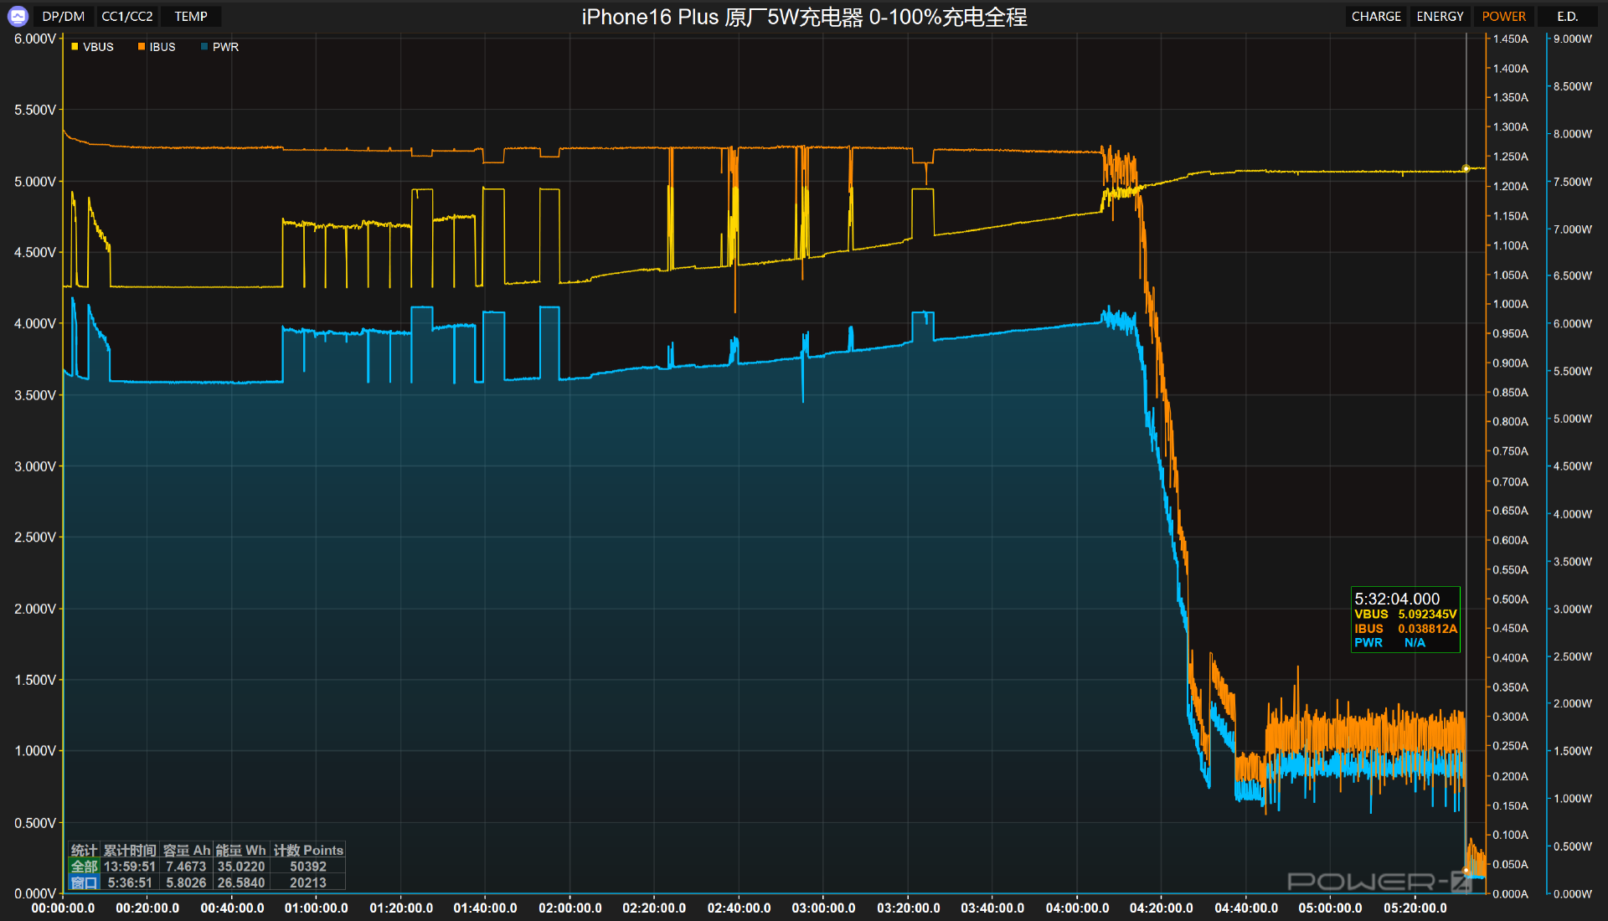Click the 5:32:04.000 cursor timestamp
1608x921 pixels.
pos(1397,599)
